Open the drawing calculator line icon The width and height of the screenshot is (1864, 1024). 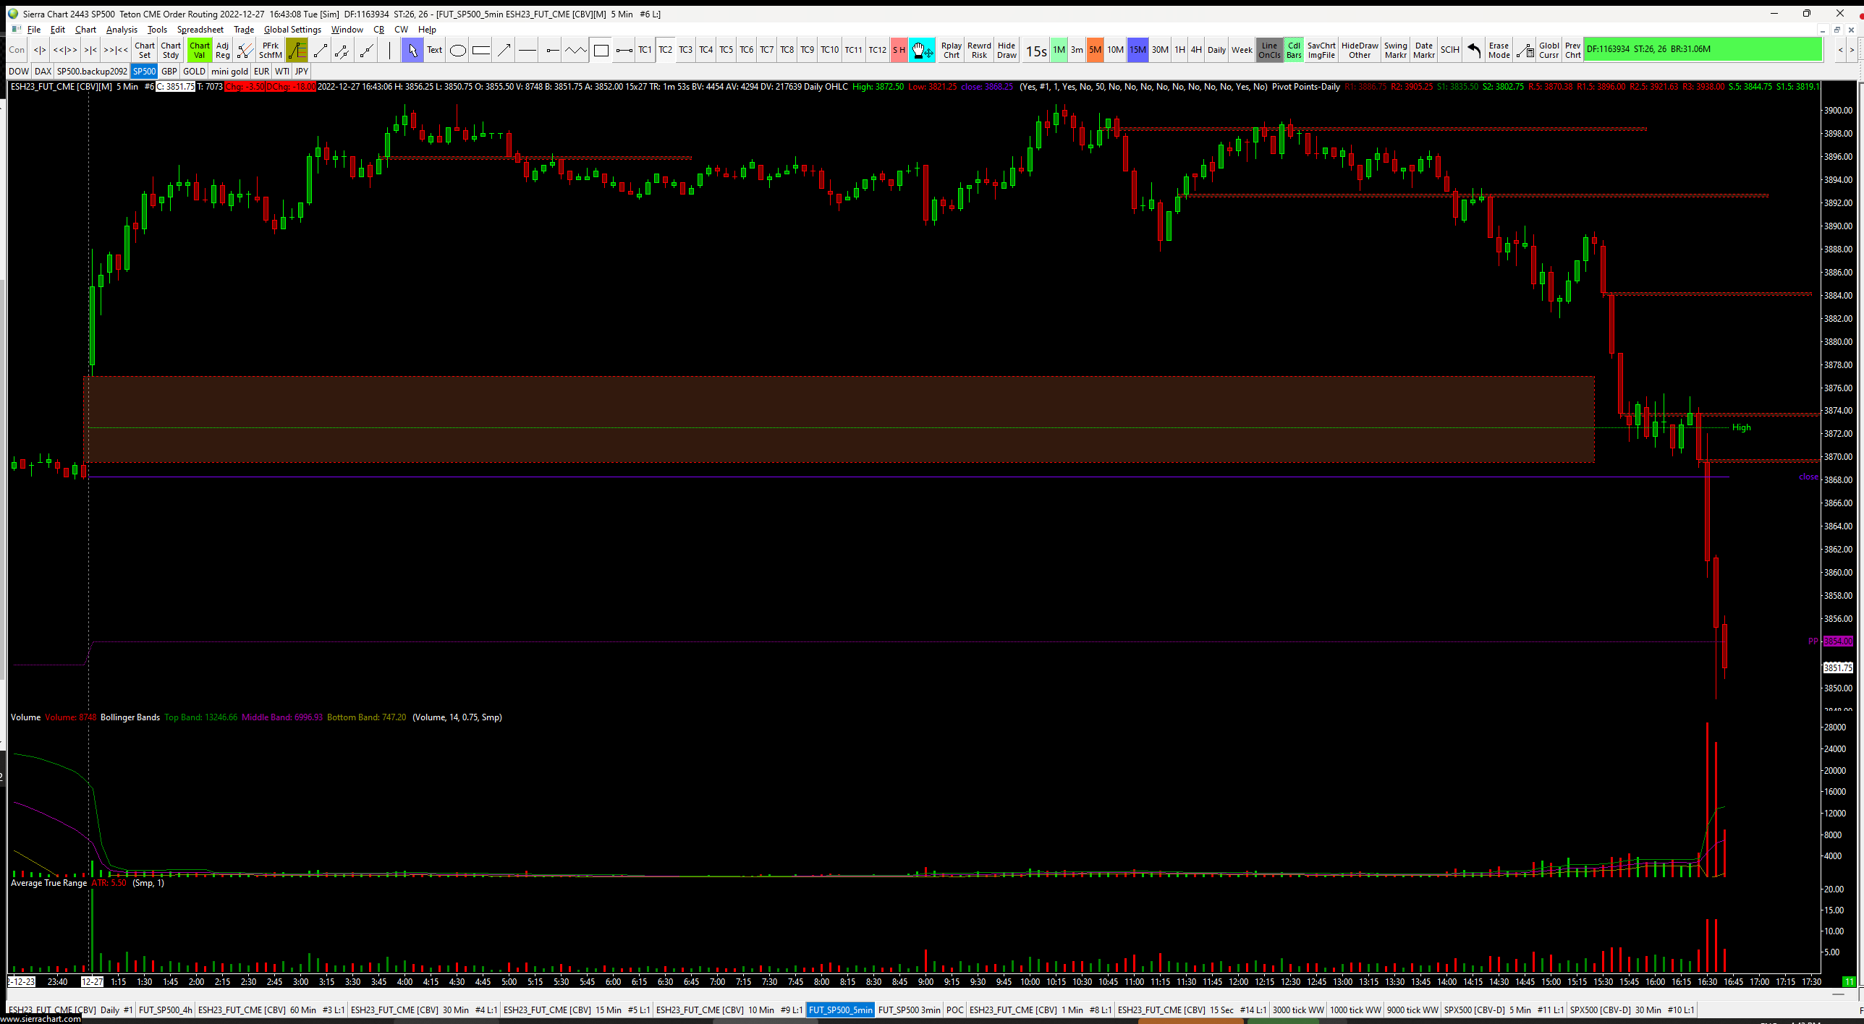point(1524,50)
